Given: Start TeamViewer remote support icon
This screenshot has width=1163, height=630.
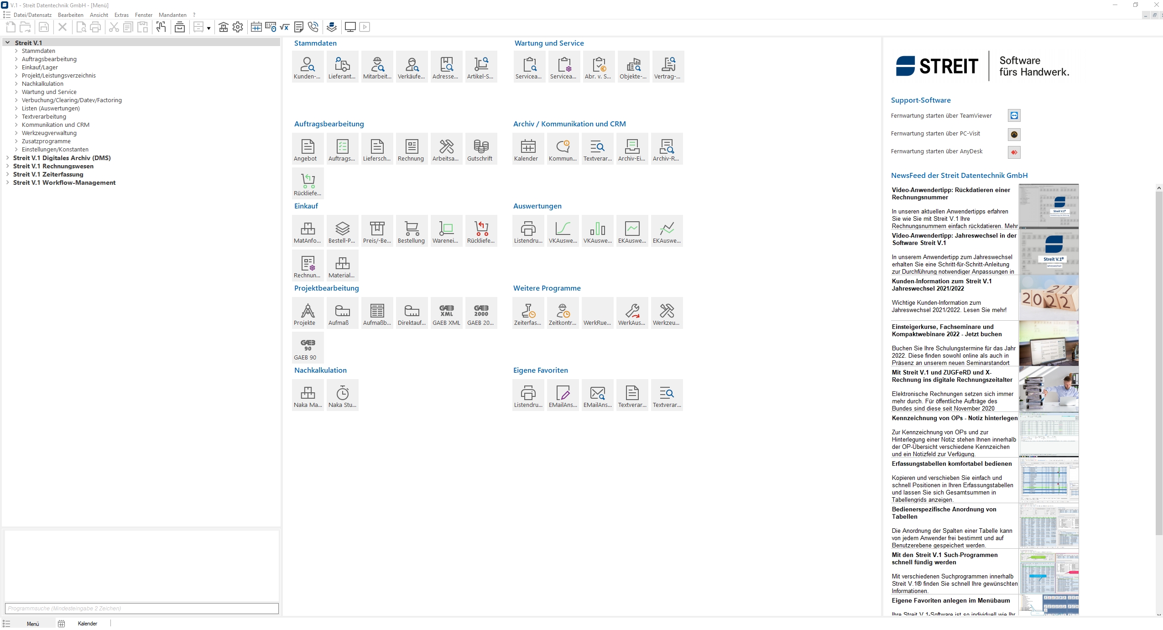Looking at the screenshot, I should pyautogui.click(x=1014, y=116).
